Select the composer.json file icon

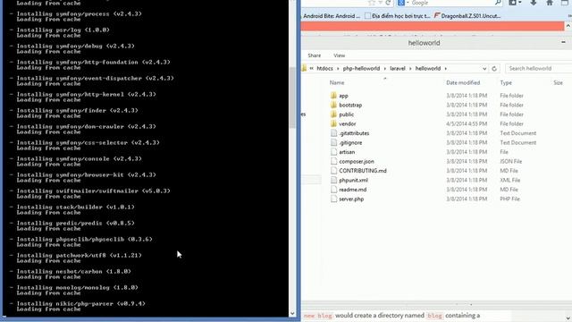(x=333, y=161)
